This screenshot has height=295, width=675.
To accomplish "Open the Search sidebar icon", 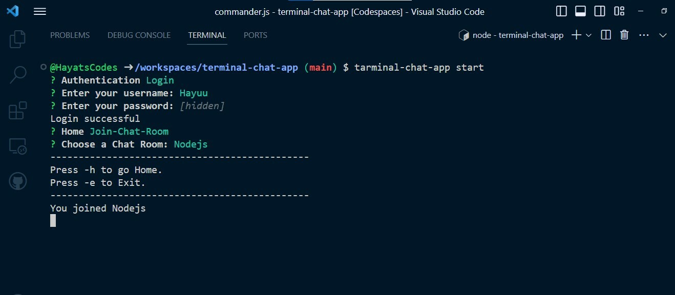I will coord(18,74).
